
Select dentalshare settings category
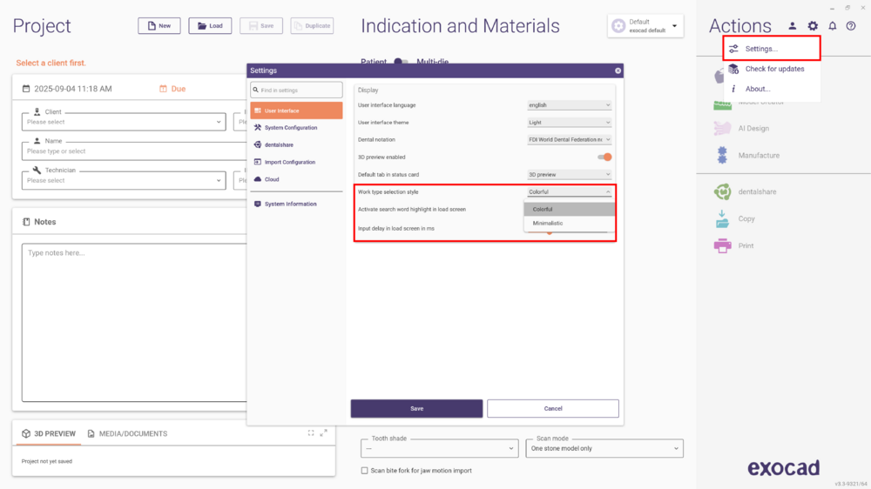pos(297,144)
